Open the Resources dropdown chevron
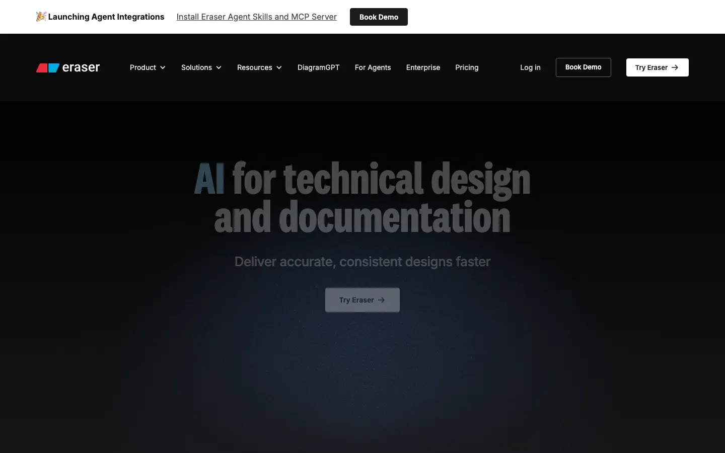The width and height of the screenshot is (725, 453). [x=279, y=67]
